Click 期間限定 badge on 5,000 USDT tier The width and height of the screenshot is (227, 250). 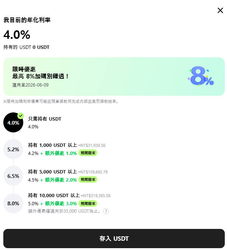[88, 180]
